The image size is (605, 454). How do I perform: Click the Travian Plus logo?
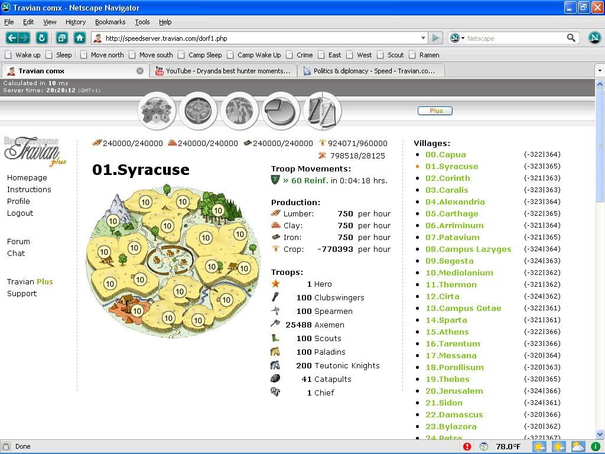tap(35, 151)
